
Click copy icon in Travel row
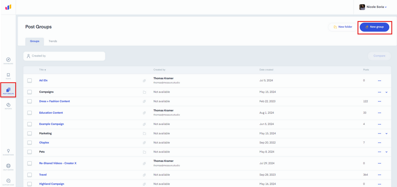click(144, 175)
